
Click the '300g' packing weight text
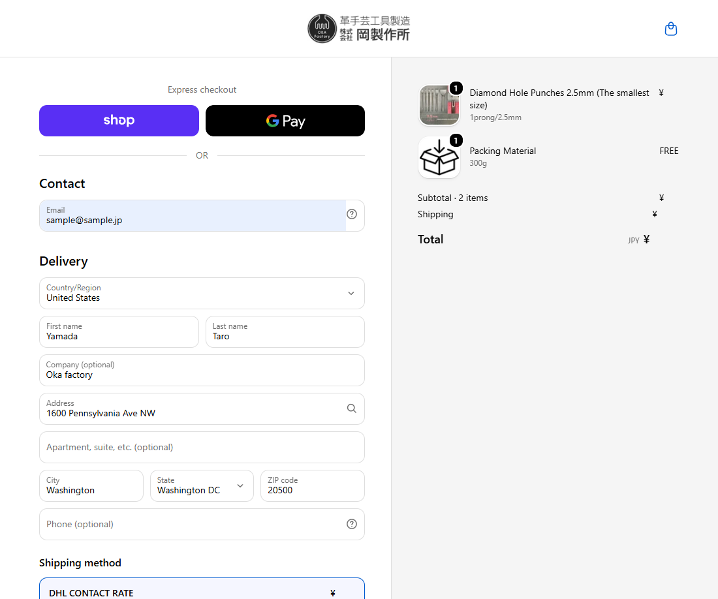click(478, 163)
